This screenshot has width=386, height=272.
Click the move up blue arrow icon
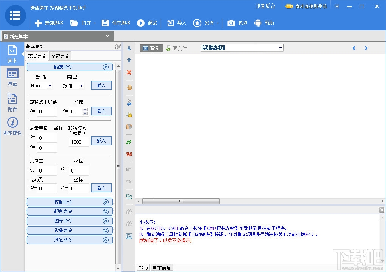coord(129,60)
